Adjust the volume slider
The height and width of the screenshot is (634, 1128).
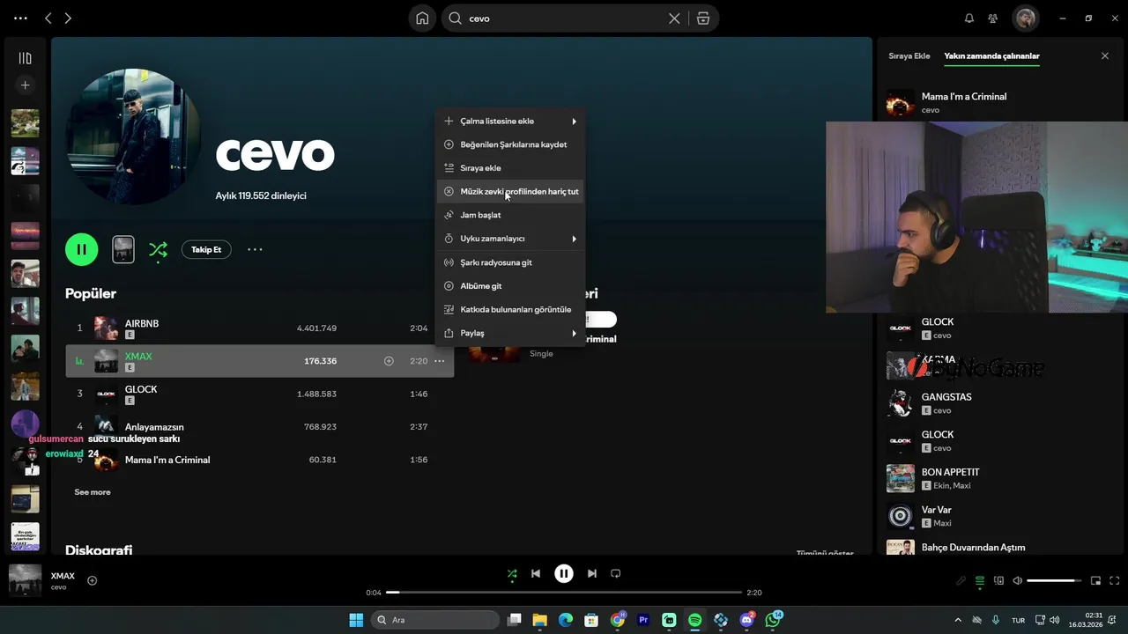click(x=1054, y=580)
